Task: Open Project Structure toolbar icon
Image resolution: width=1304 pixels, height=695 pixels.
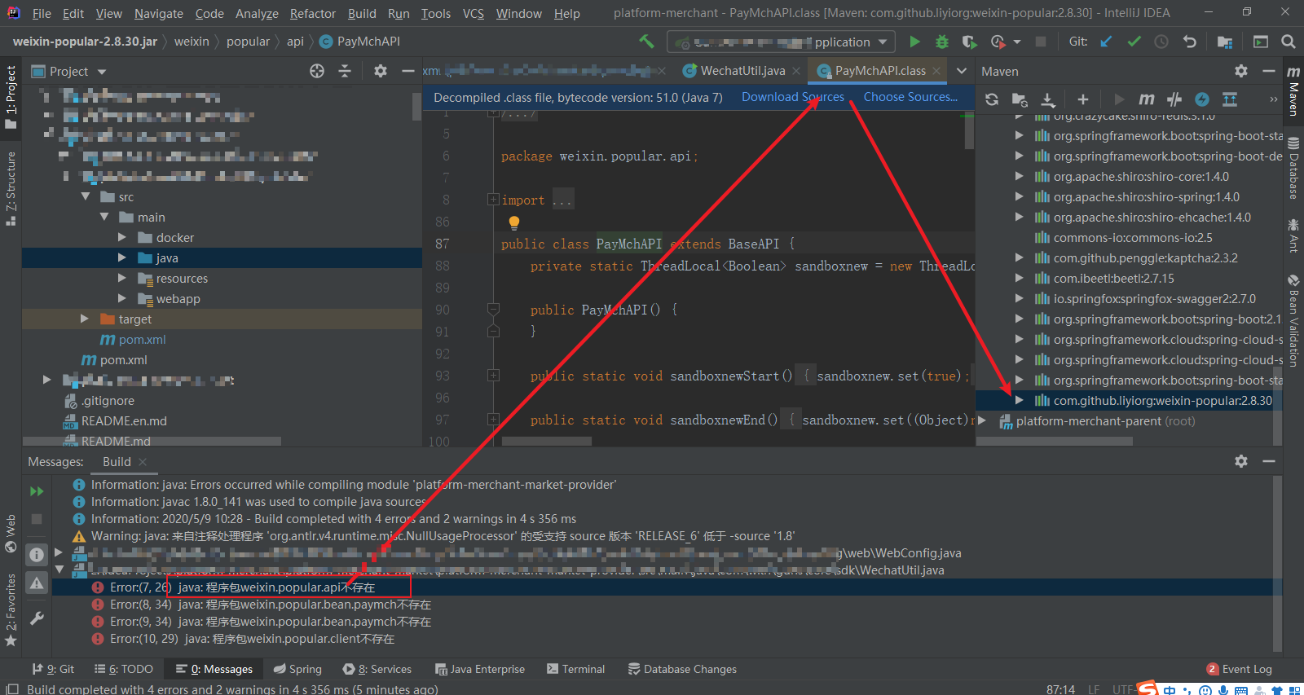Action: (1224, 42)
